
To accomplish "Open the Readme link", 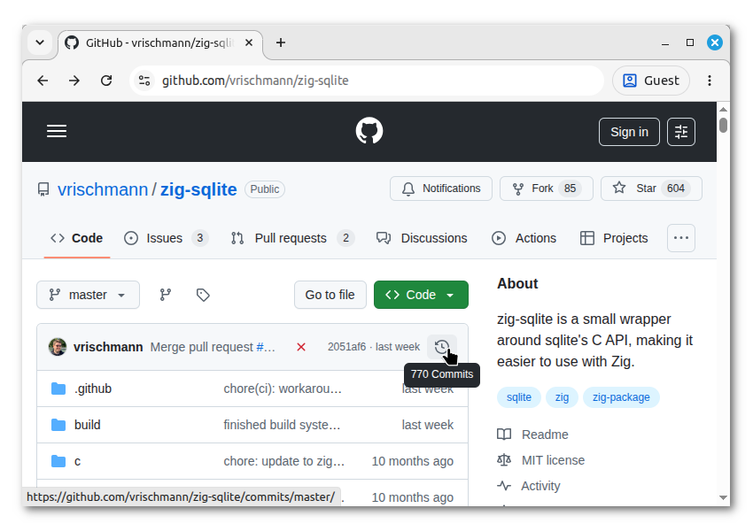I will [x=545, y=435].
